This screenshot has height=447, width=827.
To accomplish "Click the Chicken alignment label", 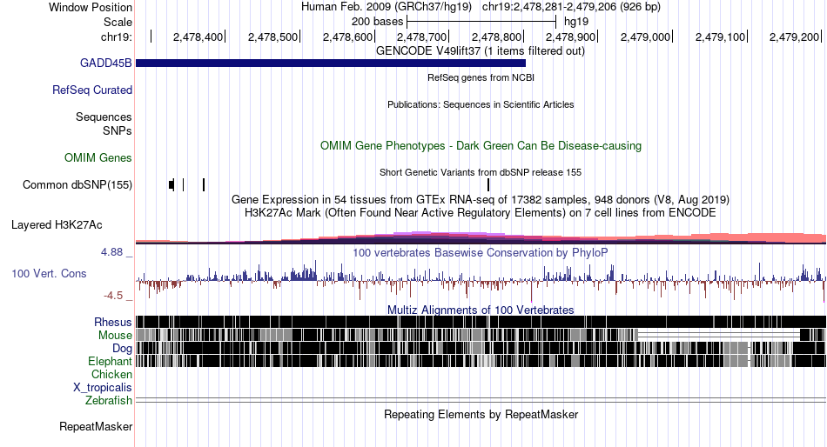I will 111,374.
